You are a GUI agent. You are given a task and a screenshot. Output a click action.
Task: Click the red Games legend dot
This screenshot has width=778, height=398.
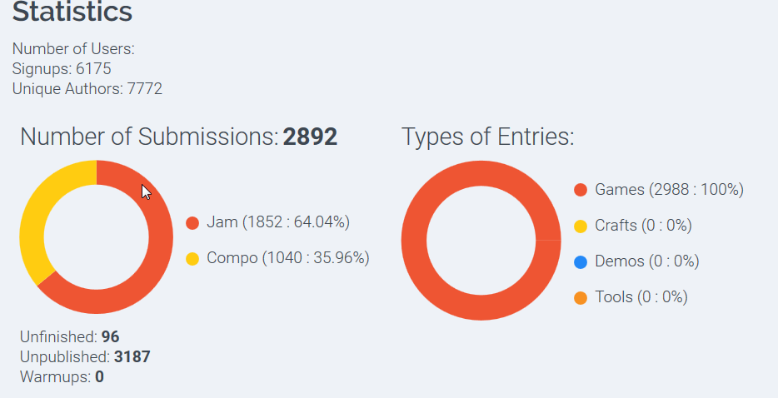(581, 190)
